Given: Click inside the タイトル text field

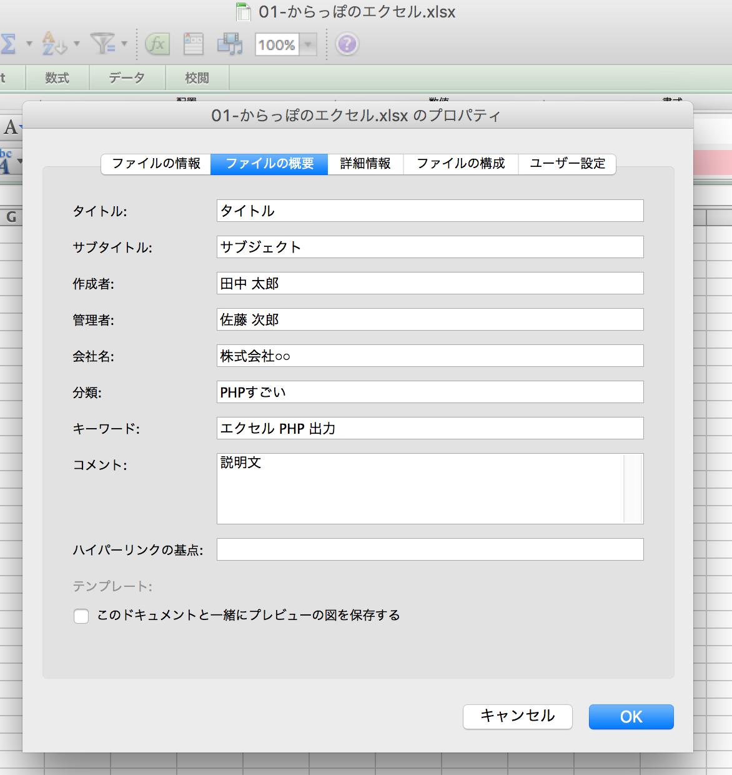Looking at the screenshot, I should coord(430,211).
